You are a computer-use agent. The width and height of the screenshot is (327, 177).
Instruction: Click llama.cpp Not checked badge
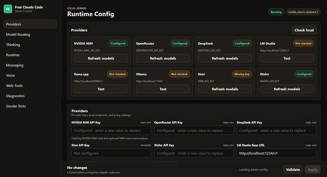(x=117, y=74)
